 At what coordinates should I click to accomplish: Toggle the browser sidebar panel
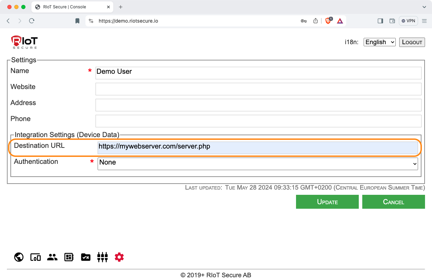[380, 21]
